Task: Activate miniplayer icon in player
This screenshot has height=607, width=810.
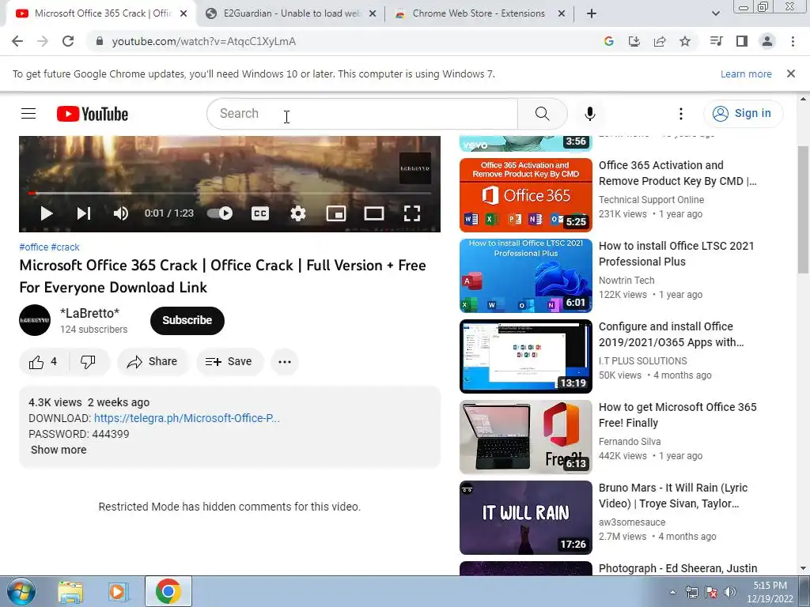Action: point(335,213)
